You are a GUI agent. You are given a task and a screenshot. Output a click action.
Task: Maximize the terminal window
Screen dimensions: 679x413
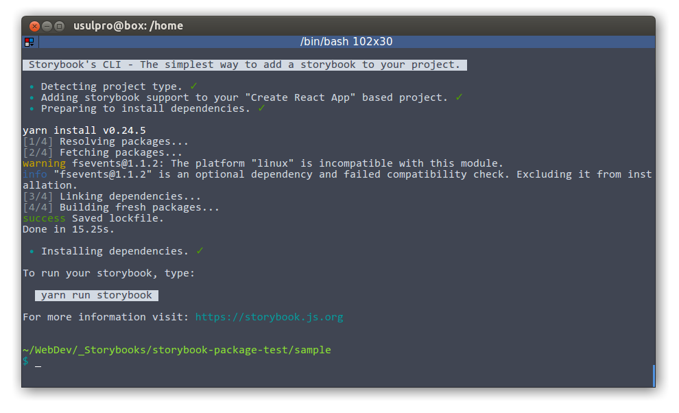click(x=59, y=27)
